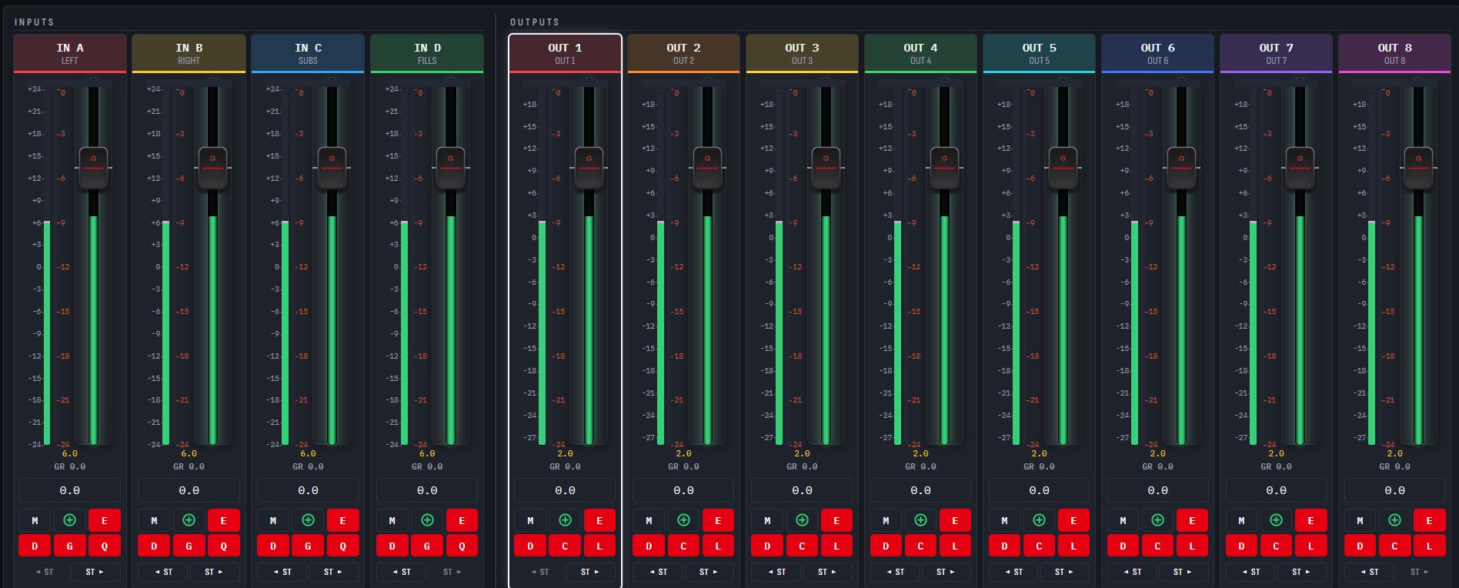Click the OUT 8 fader handle
The width and height of the screenshot is (1459, 588).
pyautogui.click(x=1418, y=168)
